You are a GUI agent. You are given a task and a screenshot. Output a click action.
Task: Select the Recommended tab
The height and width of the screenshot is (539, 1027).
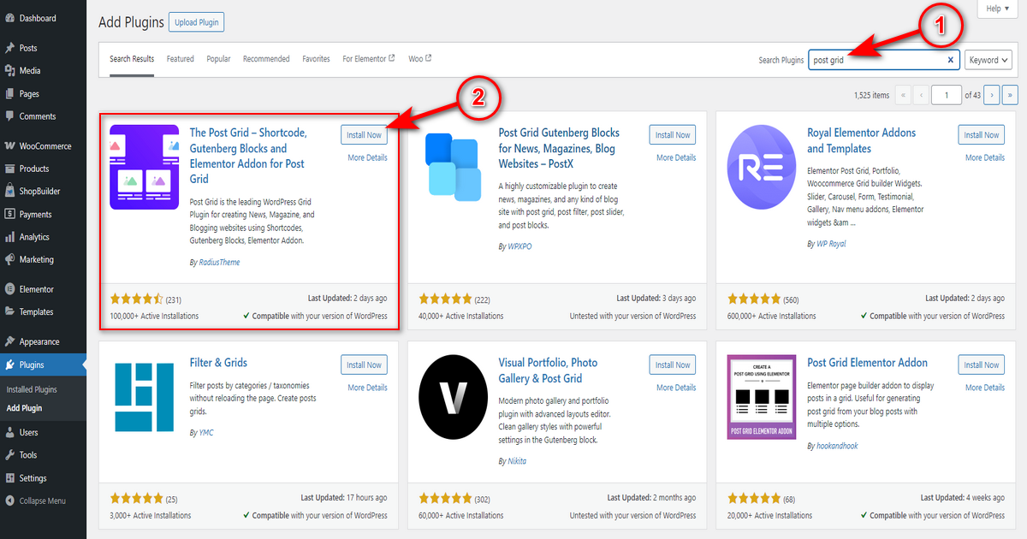pos(266,59)
